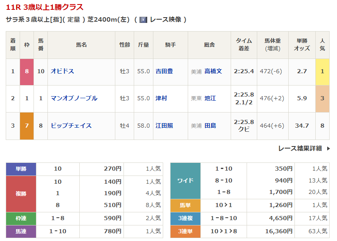Image resolution: width=337 pixels, height=241 pixels.
Task: Click the orange frame number 7 cell
Action: click(x=27, y=126)
